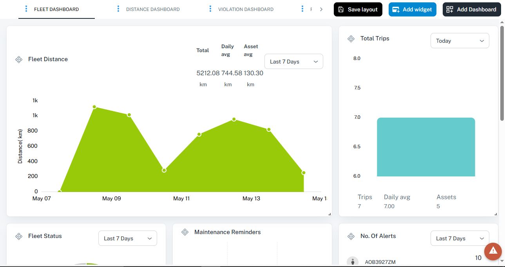Open the Distance Dashboard tab kebab menu

[x=118, y=9]
